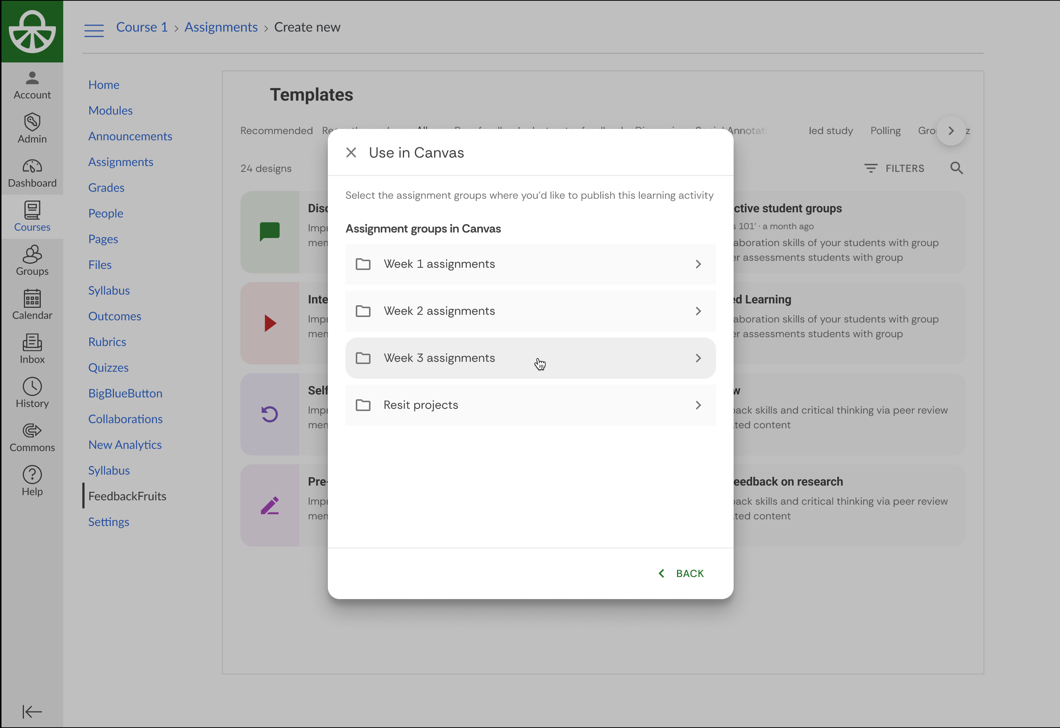This screenshot has height=728, width=1060.
Task: Open the Calendar
Action: point(32,305)
